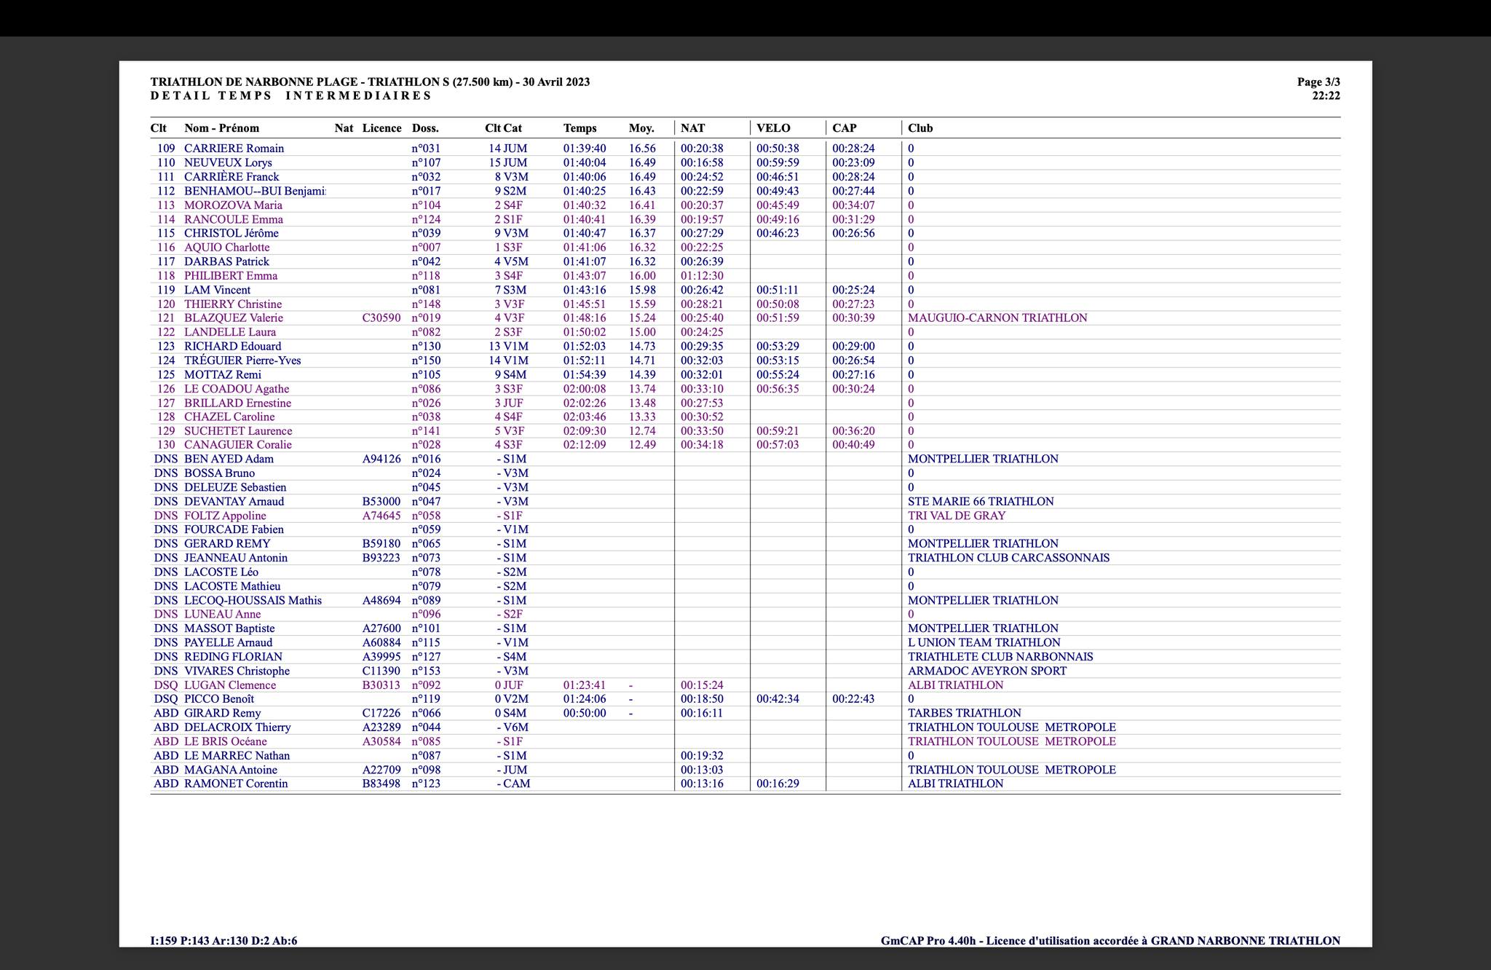Select the LUGAN Clemence DSQ row
1491x970 pixels.
[x=745, y=685]
